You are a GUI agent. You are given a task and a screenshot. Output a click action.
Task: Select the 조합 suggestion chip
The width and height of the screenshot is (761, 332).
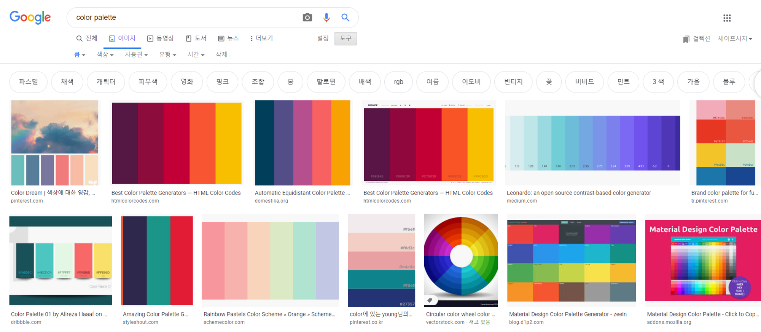point(258,82)
